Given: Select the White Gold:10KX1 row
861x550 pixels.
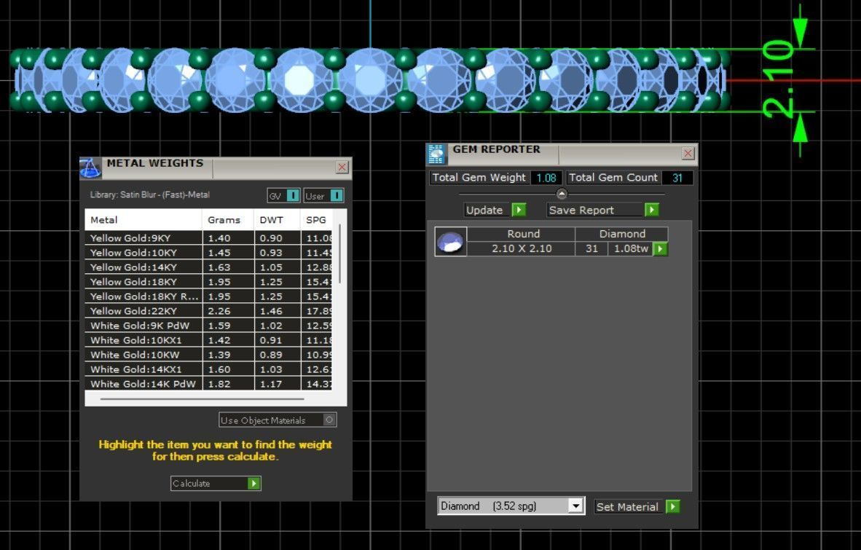Looking at the screenshot, I should coord(208,339).
